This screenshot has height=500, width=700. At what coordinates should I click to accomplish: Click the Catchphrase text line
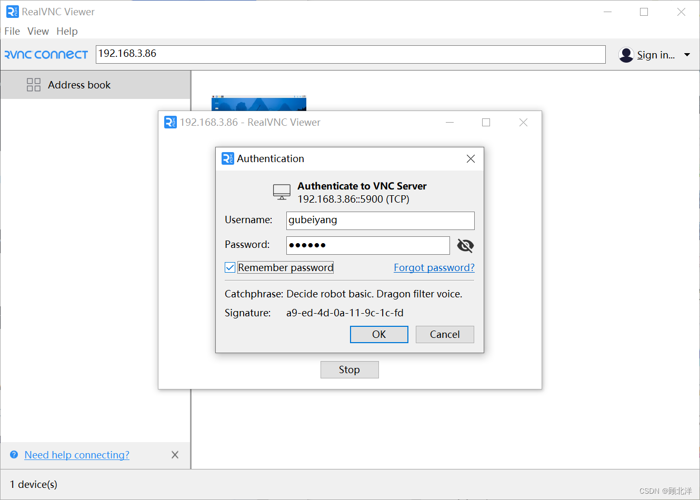(x=343, y=294)
